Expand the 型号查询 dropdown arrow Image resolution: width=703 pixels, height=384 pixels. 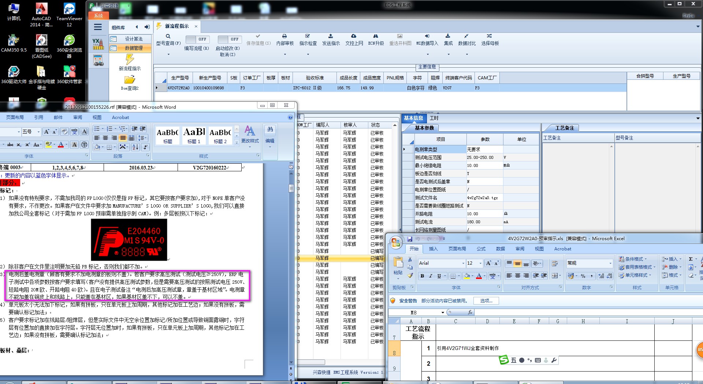168,55
